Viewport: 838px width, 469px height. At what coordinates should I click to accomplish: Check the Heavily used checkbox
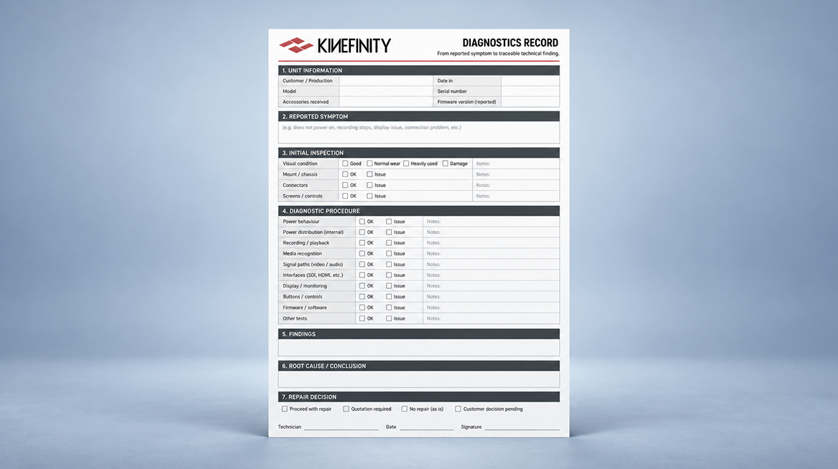pos(406,164)
